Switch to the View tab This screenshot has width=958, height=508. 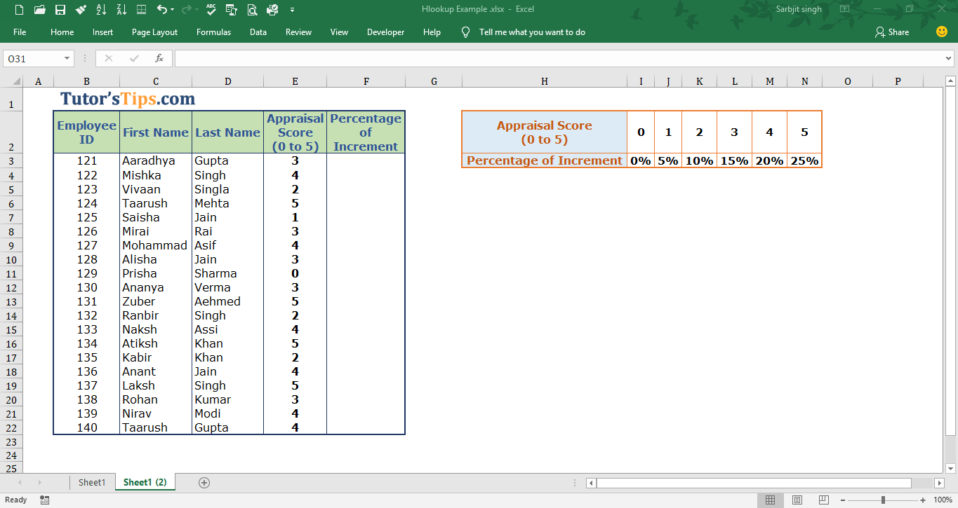point(339,32)
